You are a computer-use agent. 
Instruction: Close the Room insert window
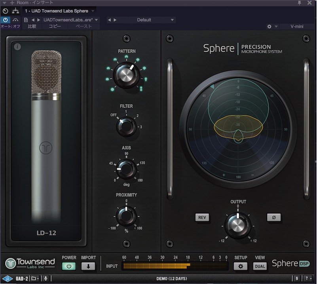pos(309,3)
